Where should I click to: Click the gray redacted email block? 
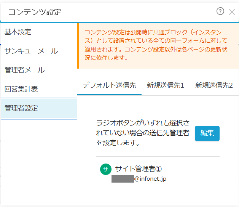coord(122,178)
